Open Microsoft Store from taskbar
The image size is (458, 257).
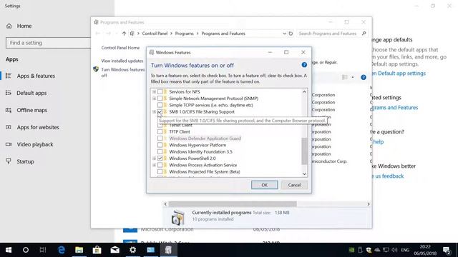tap(97, 250)
